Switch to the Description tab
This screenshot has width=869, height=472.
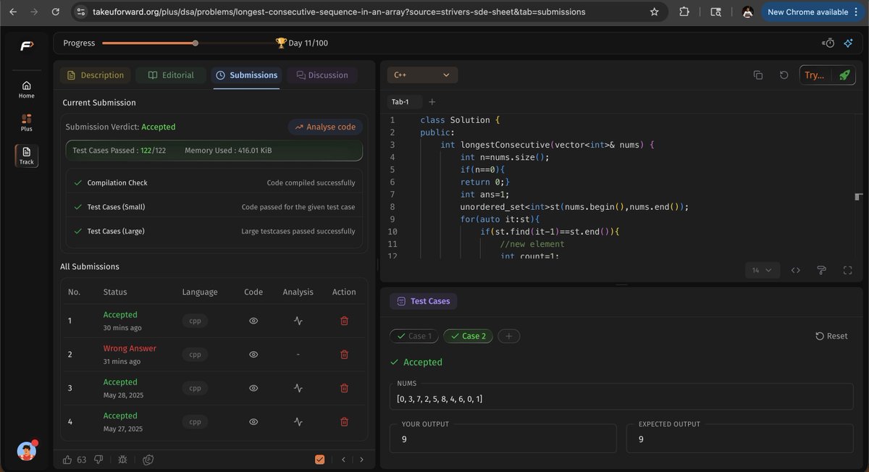pos(96,75)
